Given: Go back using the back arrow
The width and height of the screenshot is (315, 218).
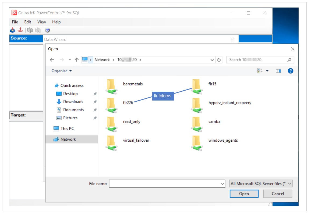Looking at the screenshot, I should point(52,60).
